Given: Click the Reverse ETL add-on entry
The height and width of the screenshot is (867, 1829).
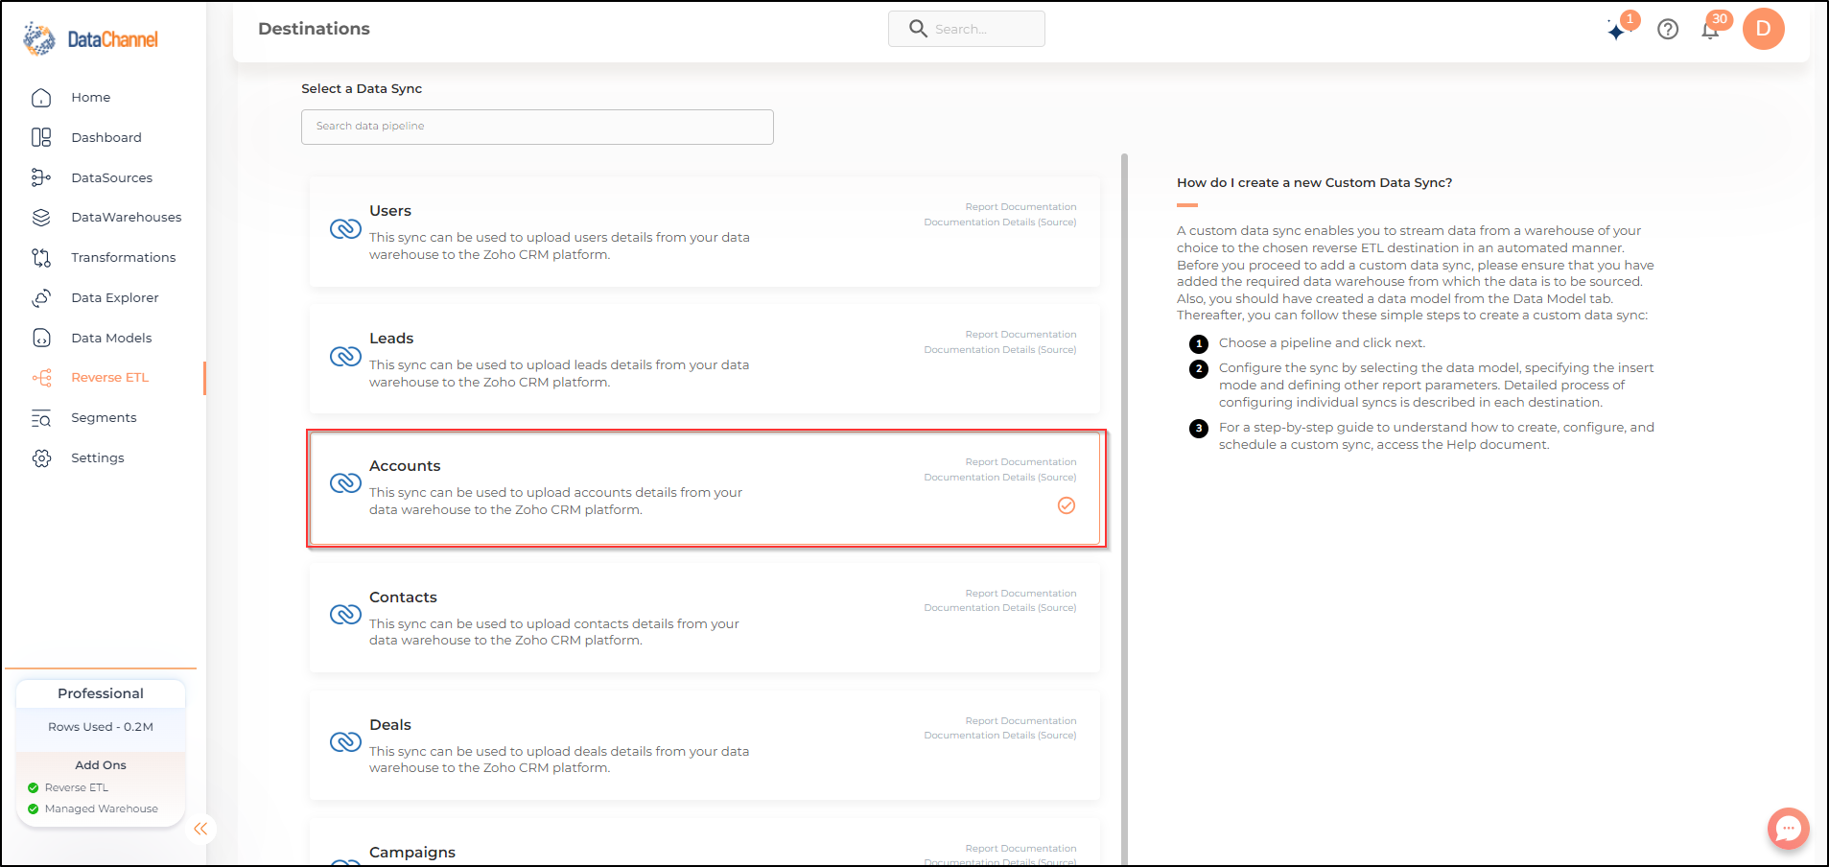Looking at the screenshot, I should pos(77,788).
